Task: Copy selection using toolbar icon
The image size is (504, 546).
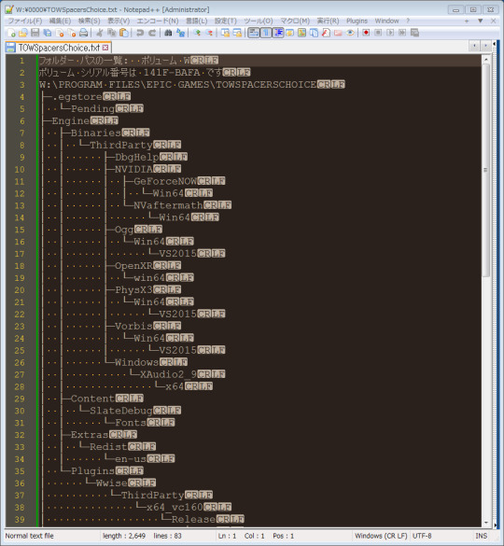Action: click(111, 33)
